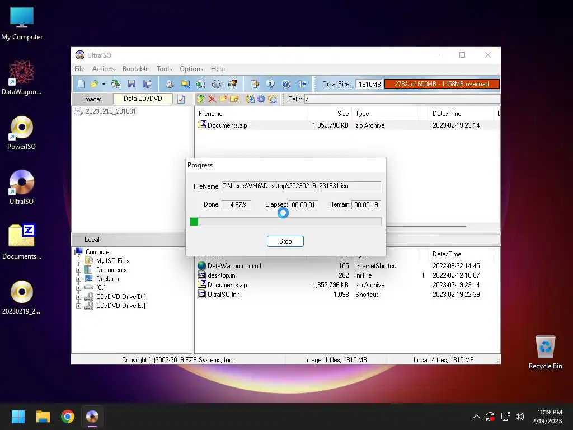Click the Remain time field 00:00:19
The width and height of the screenshot is (573, 430).
click(x=367, y=205)
